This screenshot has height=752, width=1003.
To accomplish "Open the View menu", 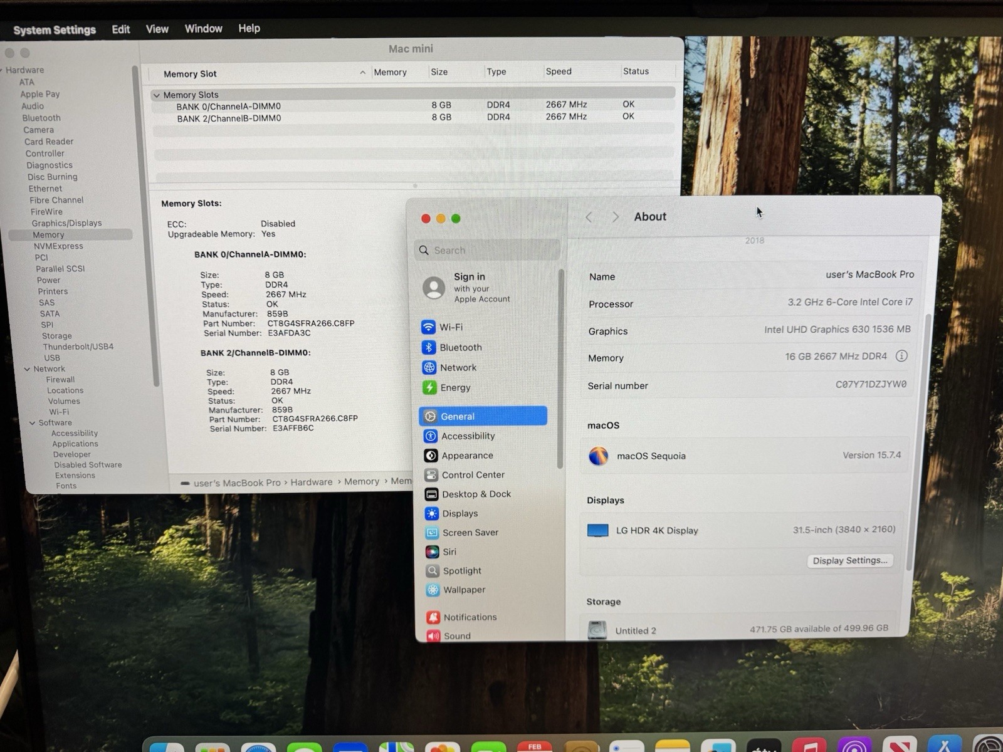I will pos(157,29).
